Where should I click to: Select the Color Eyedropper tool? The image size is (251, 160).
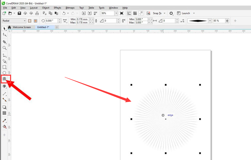pos(4,121)
